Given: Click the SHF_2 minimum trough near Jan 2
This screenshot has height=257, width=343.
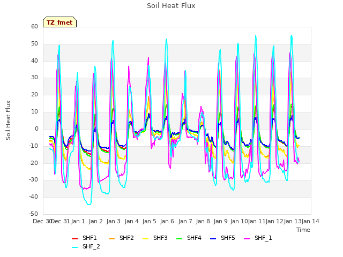Looking at the screenshot, I should 89,205.
